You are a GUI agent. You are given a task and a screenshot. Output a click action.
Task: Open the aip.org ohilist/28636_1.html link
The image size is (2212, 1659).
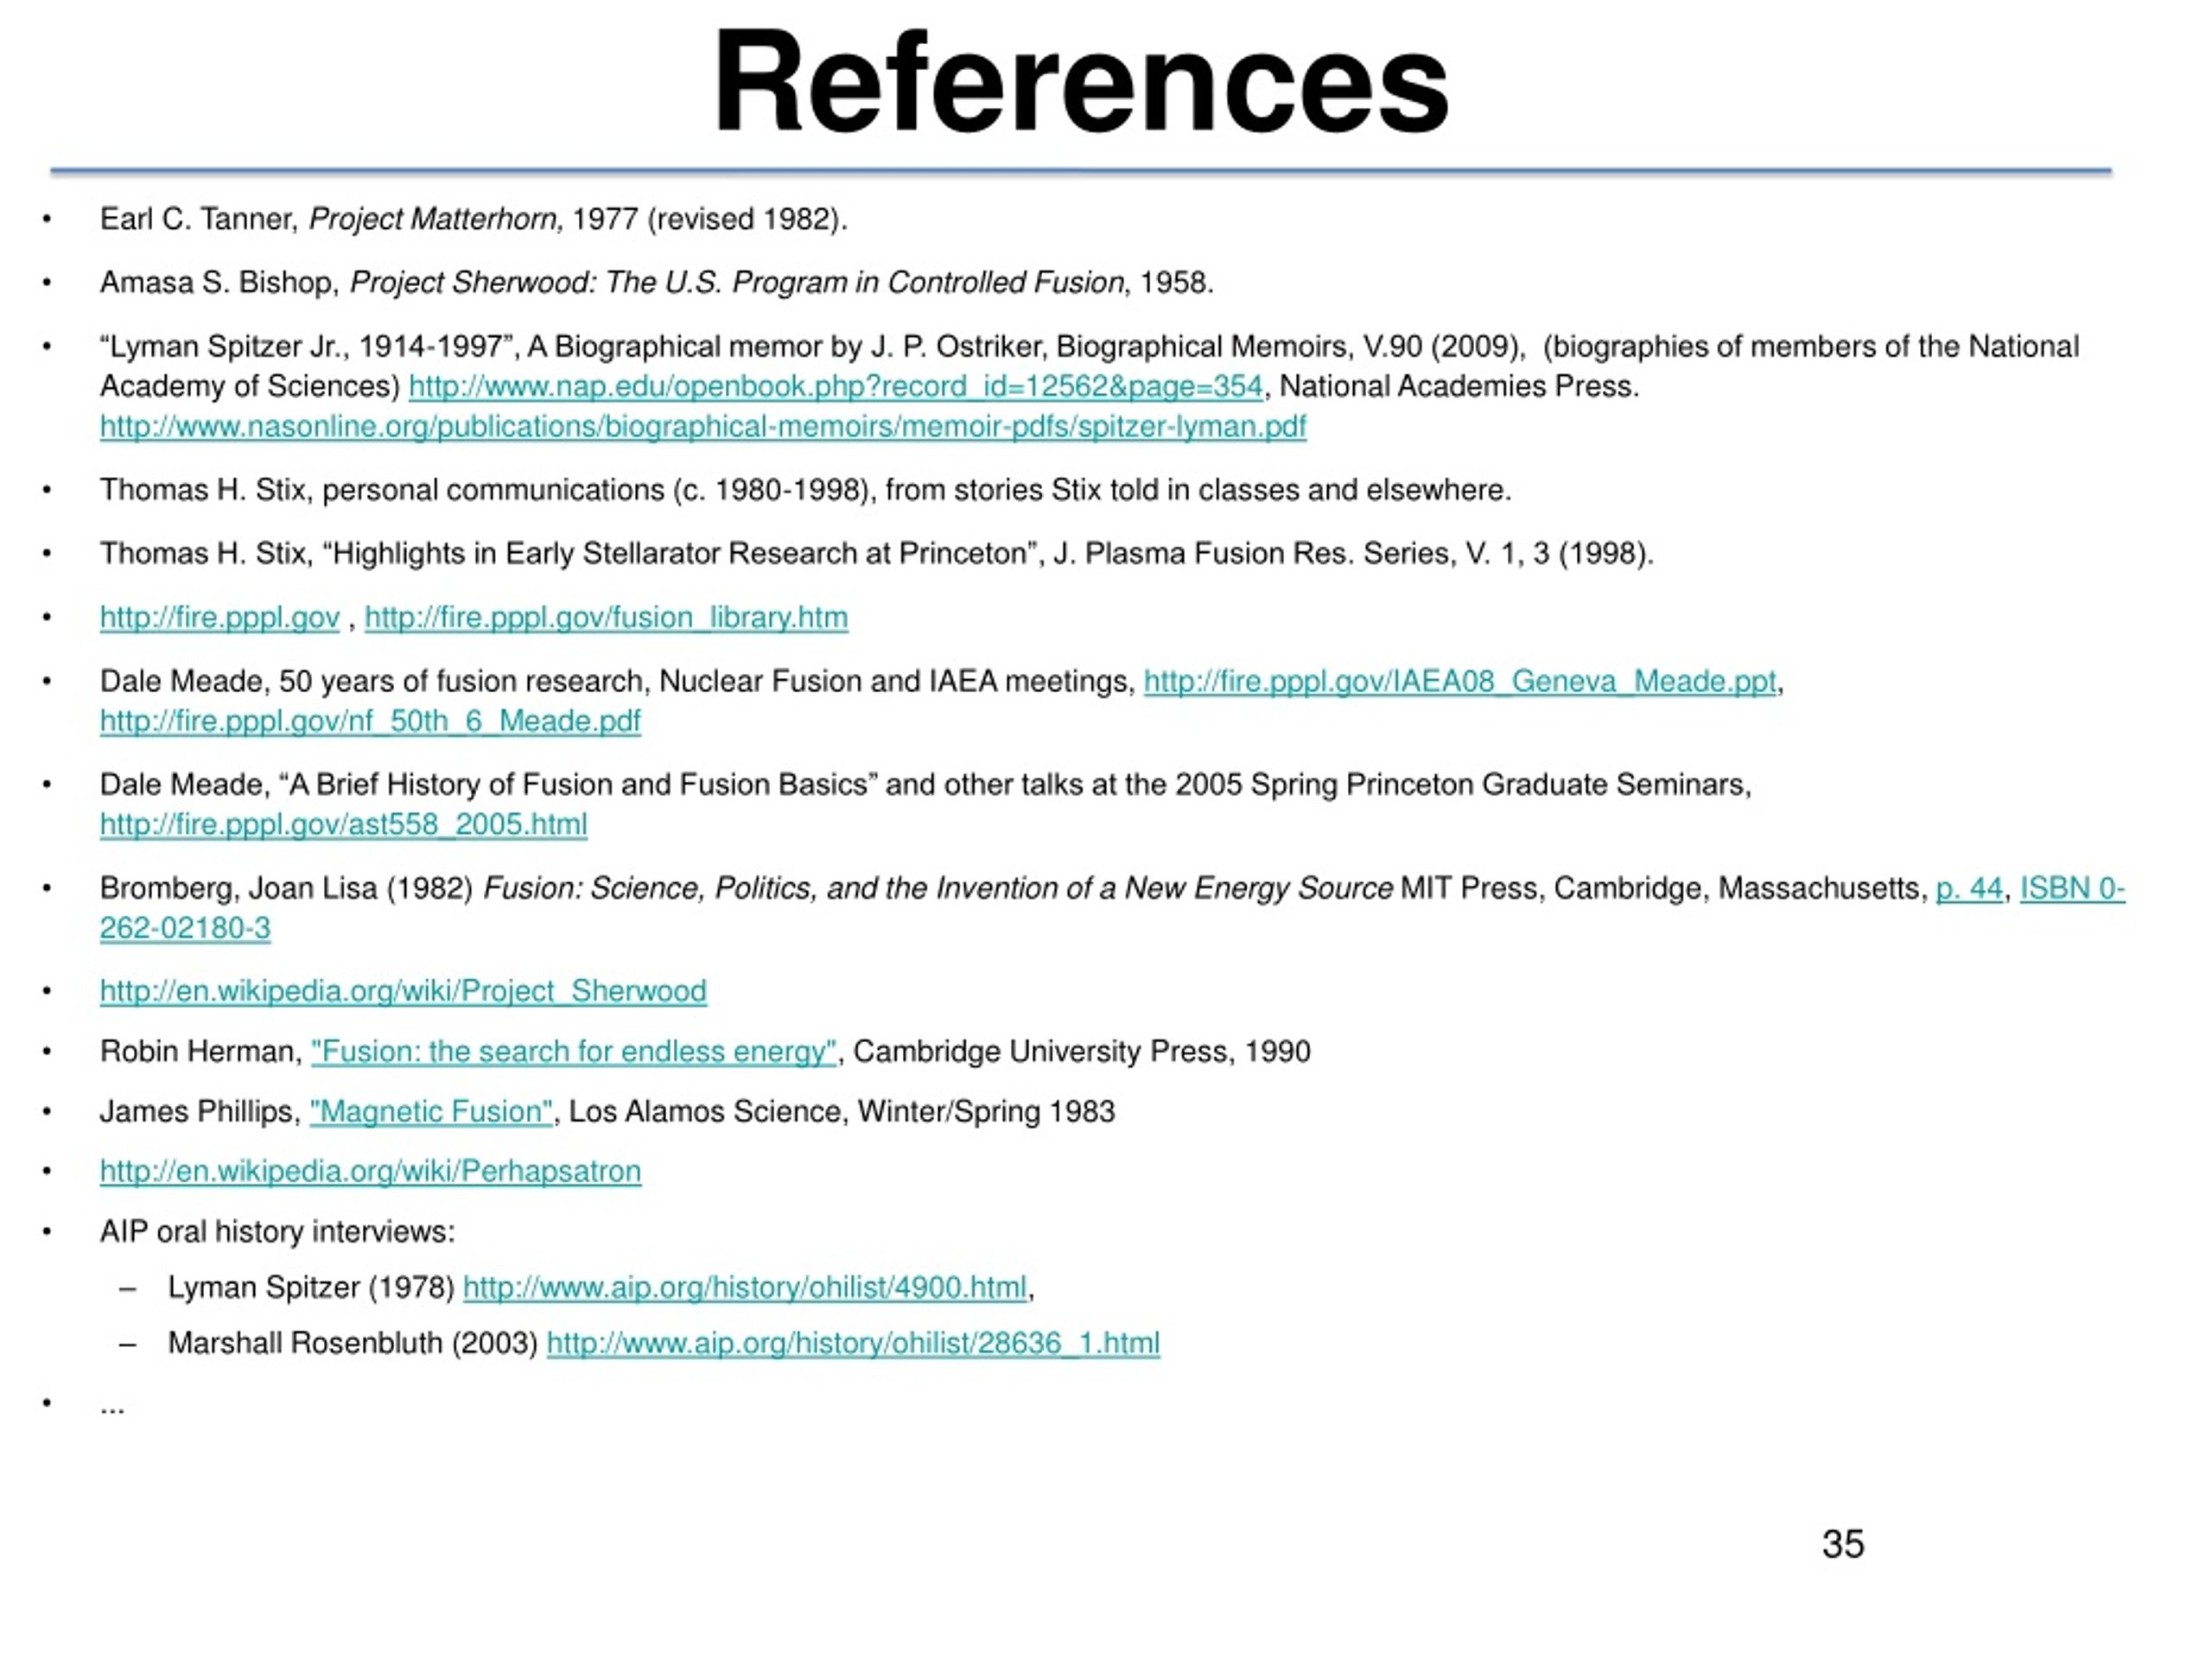tap(853, 1343)
